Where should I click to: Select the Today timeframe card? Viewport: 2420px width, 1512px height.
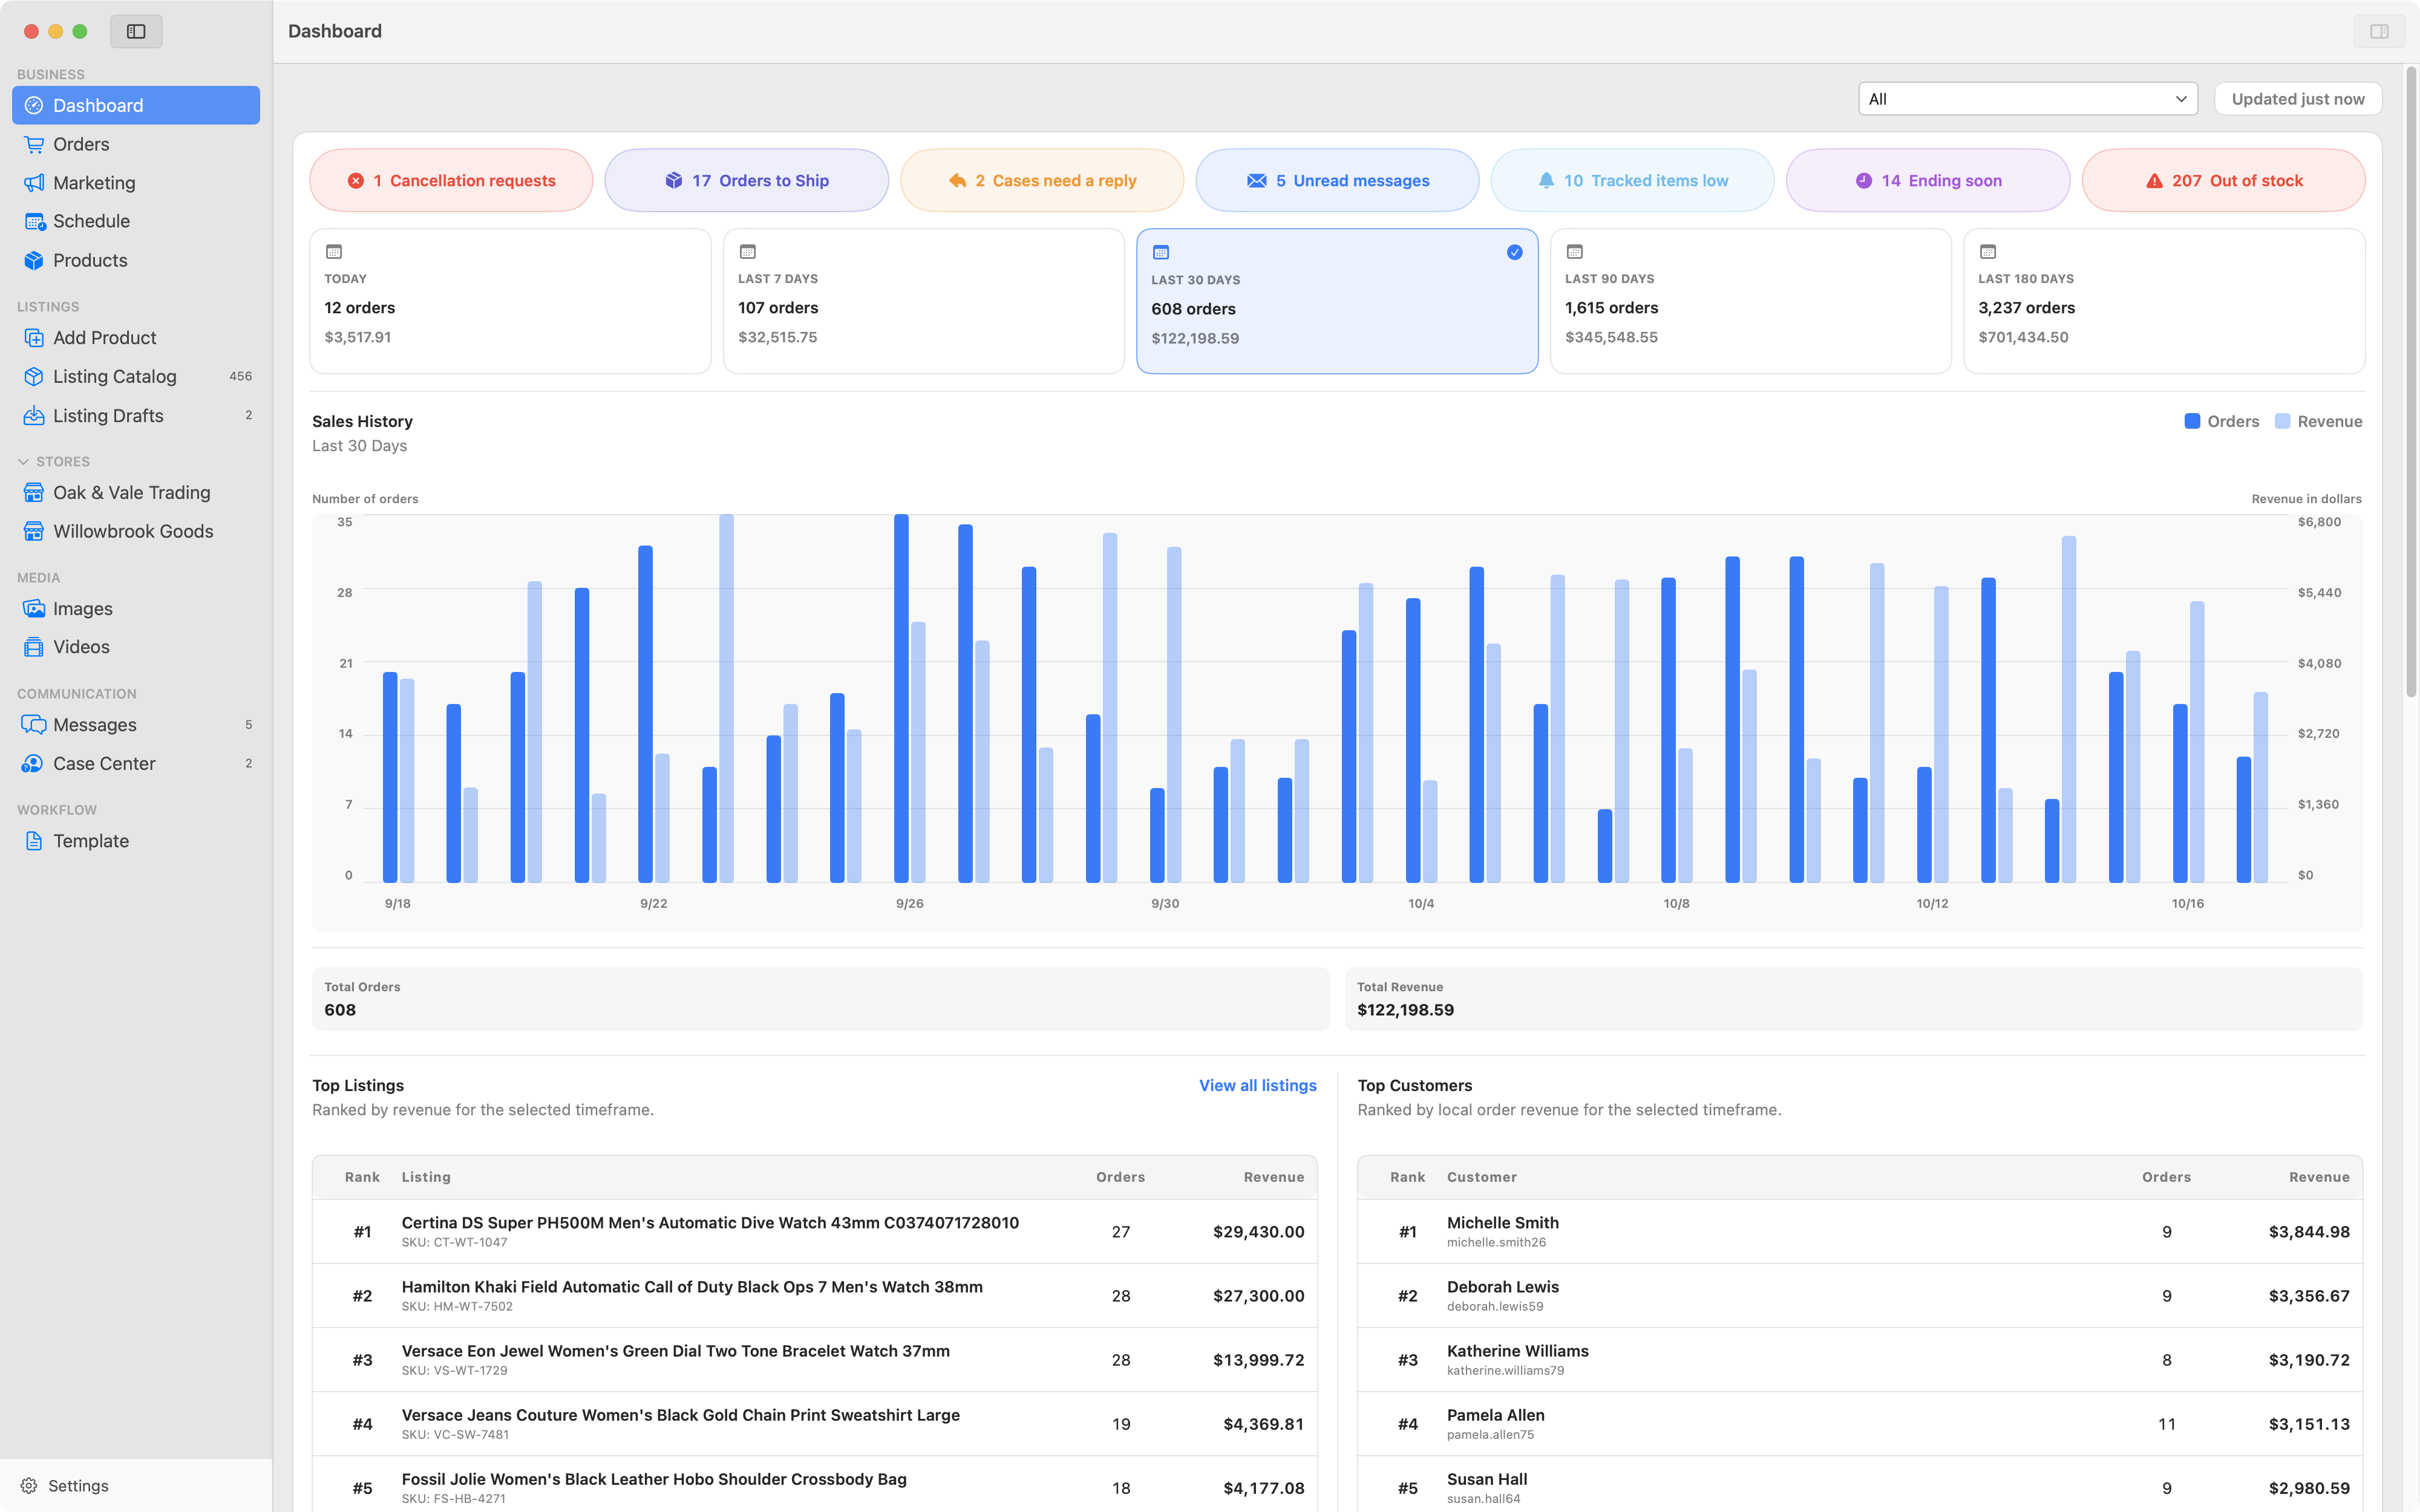tap(510, 301)
